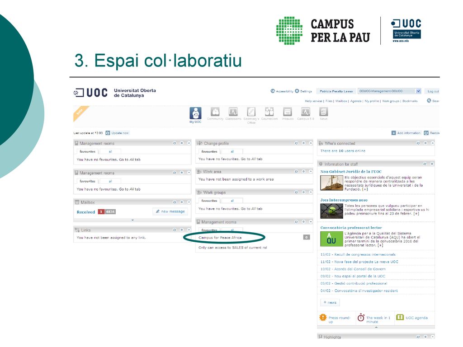
Task: Open the Received mailbox link
Action: click(86, 212)
